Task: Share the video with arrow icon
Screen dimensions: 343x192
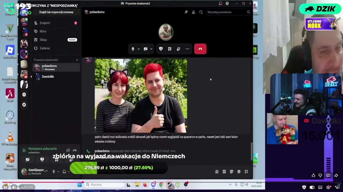Action: 336,175
